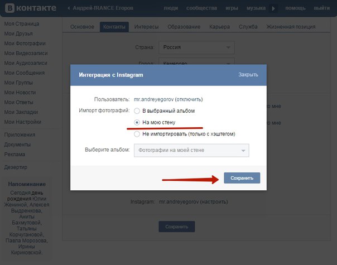Image resolution: width=337 pixels, height=265 pixels.
Task: Open 'сообщества' in the top navigation
Action: coord(201,8)
